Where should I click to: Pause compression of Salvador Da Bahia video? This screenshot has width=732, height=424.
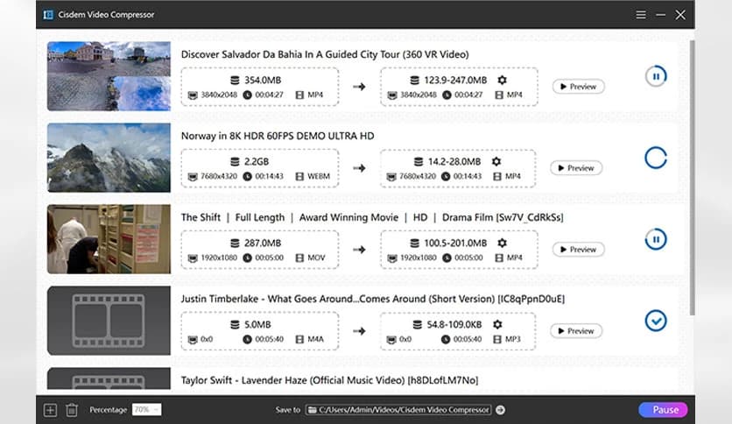pos(656,76)
